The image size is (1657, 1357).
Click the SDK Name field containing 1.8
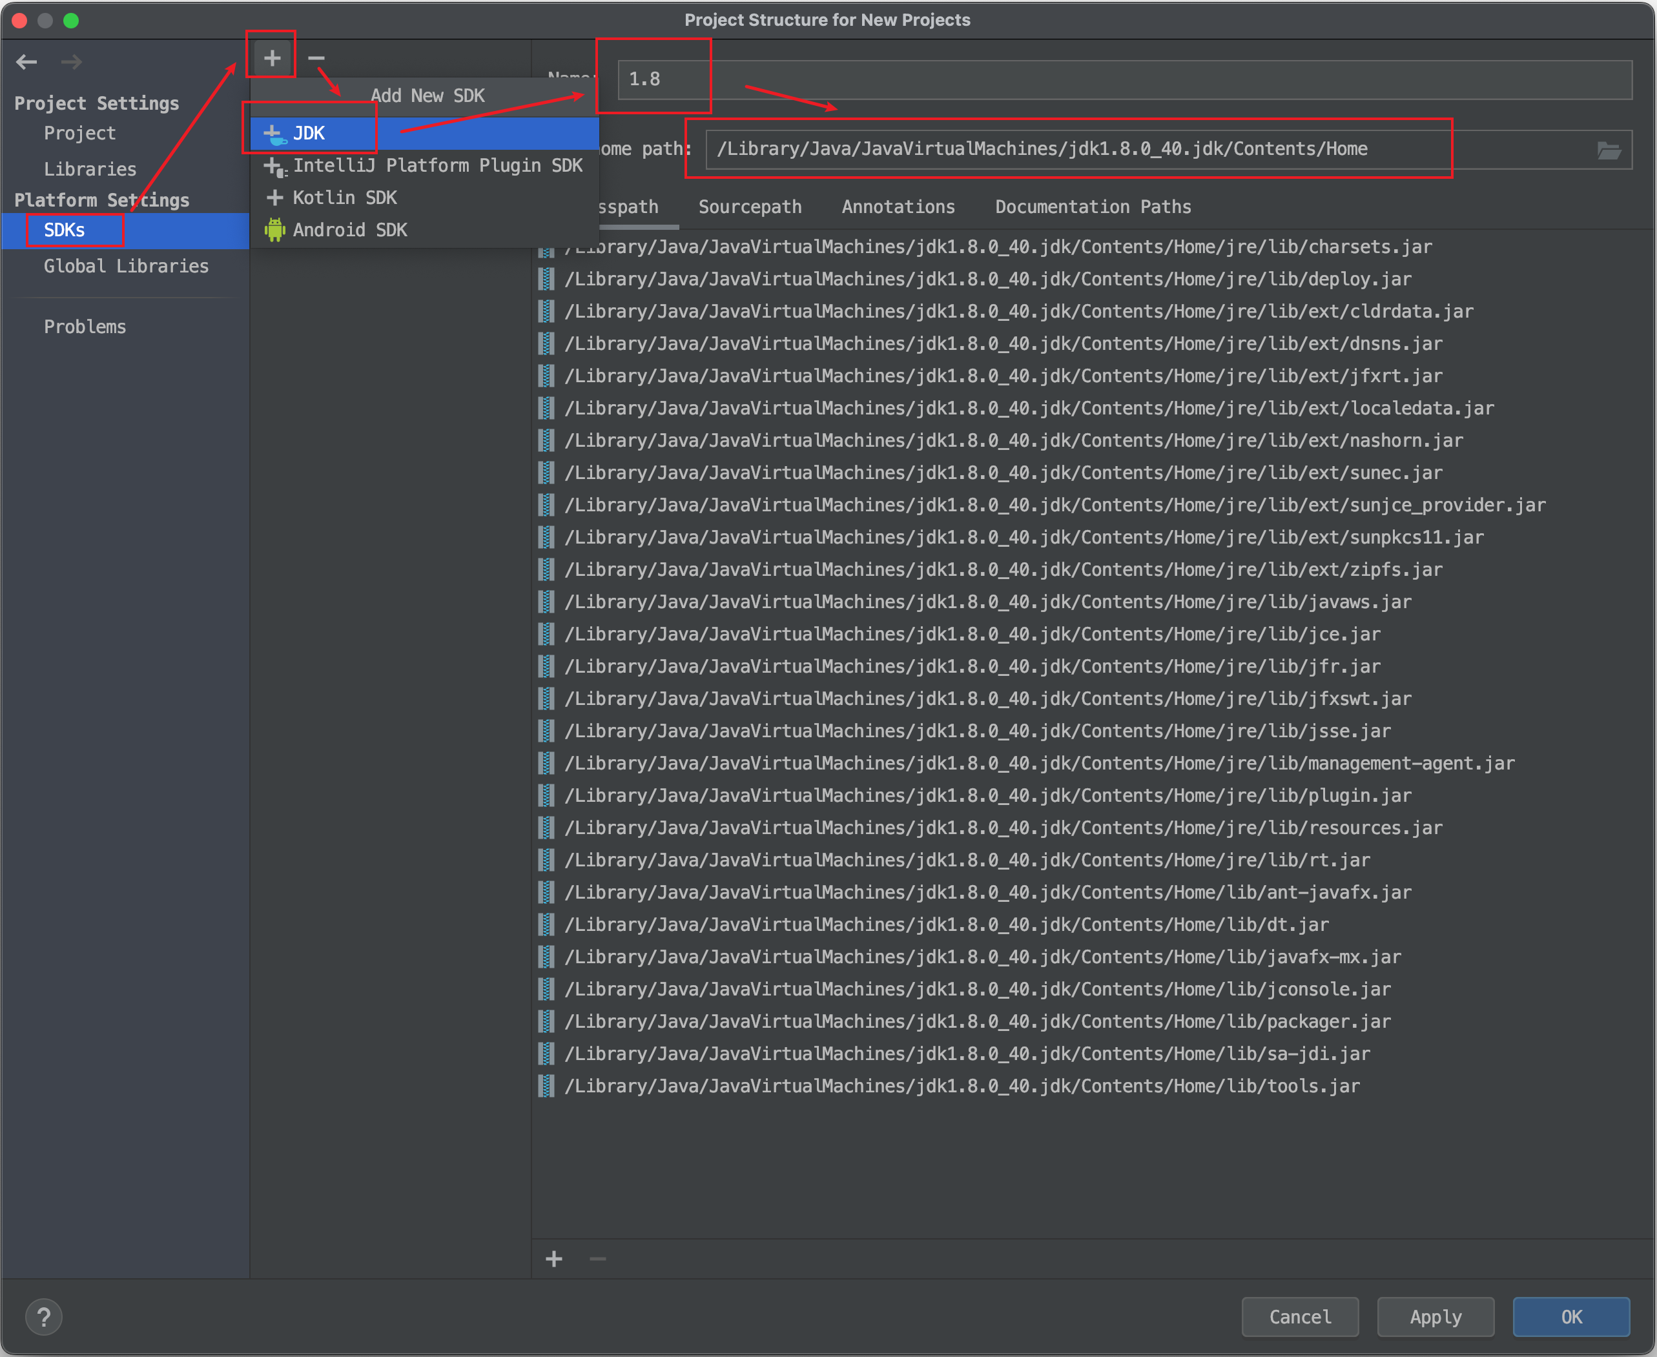tap(1124, 80)
